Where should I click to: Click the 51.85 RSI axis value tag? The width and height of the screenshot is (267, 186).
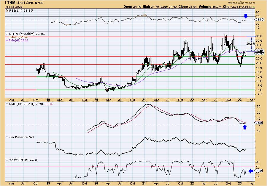(260, 20)
